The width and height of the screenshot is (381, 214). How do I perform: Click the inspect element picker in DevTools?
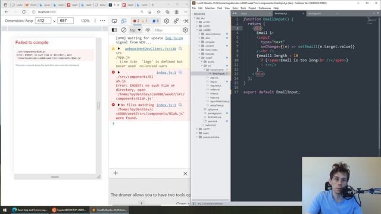(114, 21)
